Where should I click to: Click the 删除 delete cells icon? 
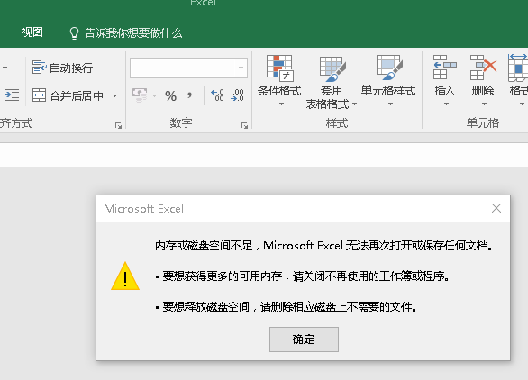pos(483,68)
